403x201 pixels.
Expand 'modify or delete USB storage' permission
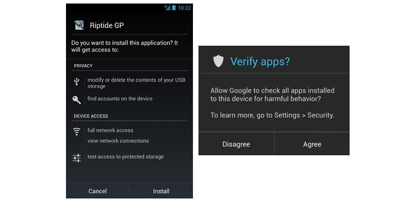(137, 83)
